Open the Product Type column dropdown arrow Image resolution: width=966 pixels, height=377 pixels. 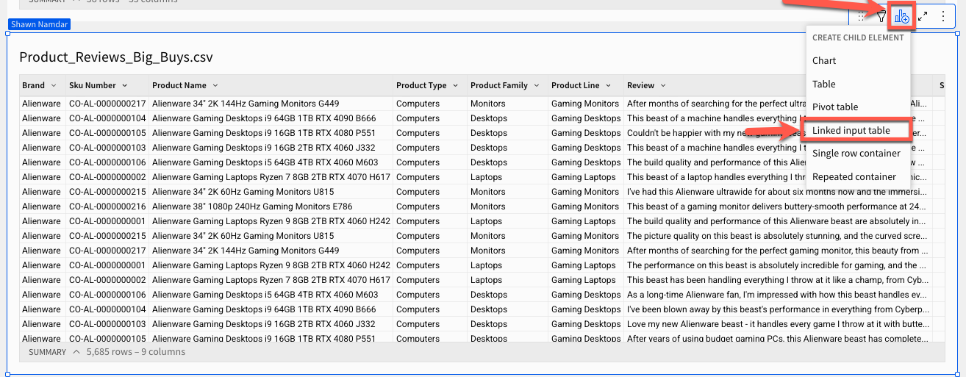tap(456, 86)
